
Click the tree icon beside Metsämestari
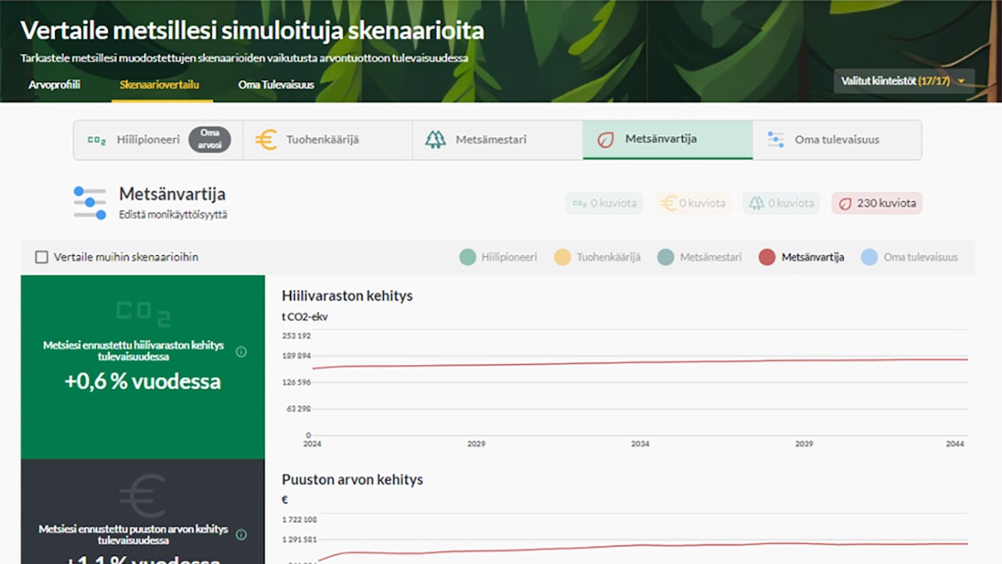click(x=436, y=140)
